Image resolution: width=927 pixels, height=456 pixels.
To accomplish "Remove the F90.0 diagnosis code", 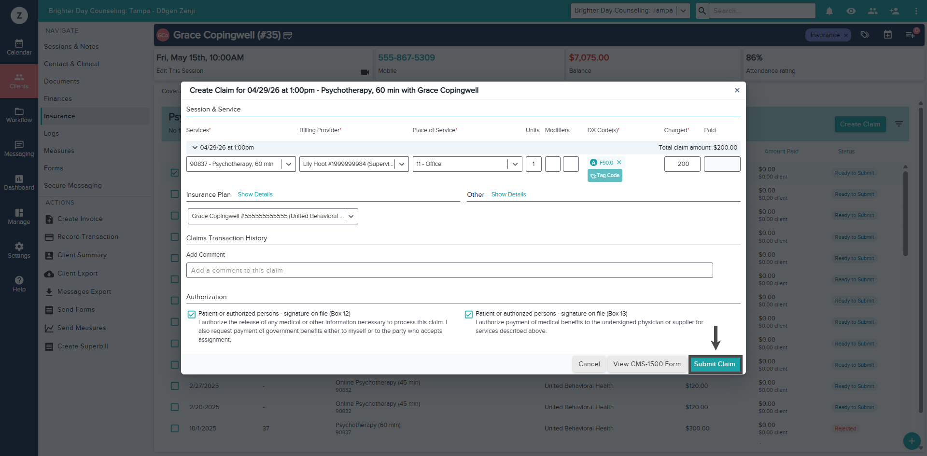I will tap(619, 163).
